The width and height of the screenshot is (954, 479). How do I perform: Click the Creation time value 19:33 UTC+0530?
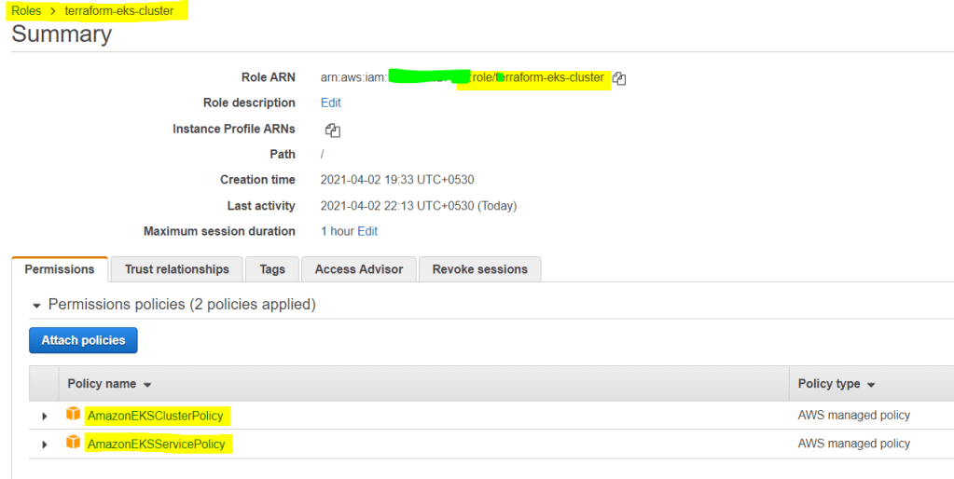pyautogui.click(x=397, y=180)
